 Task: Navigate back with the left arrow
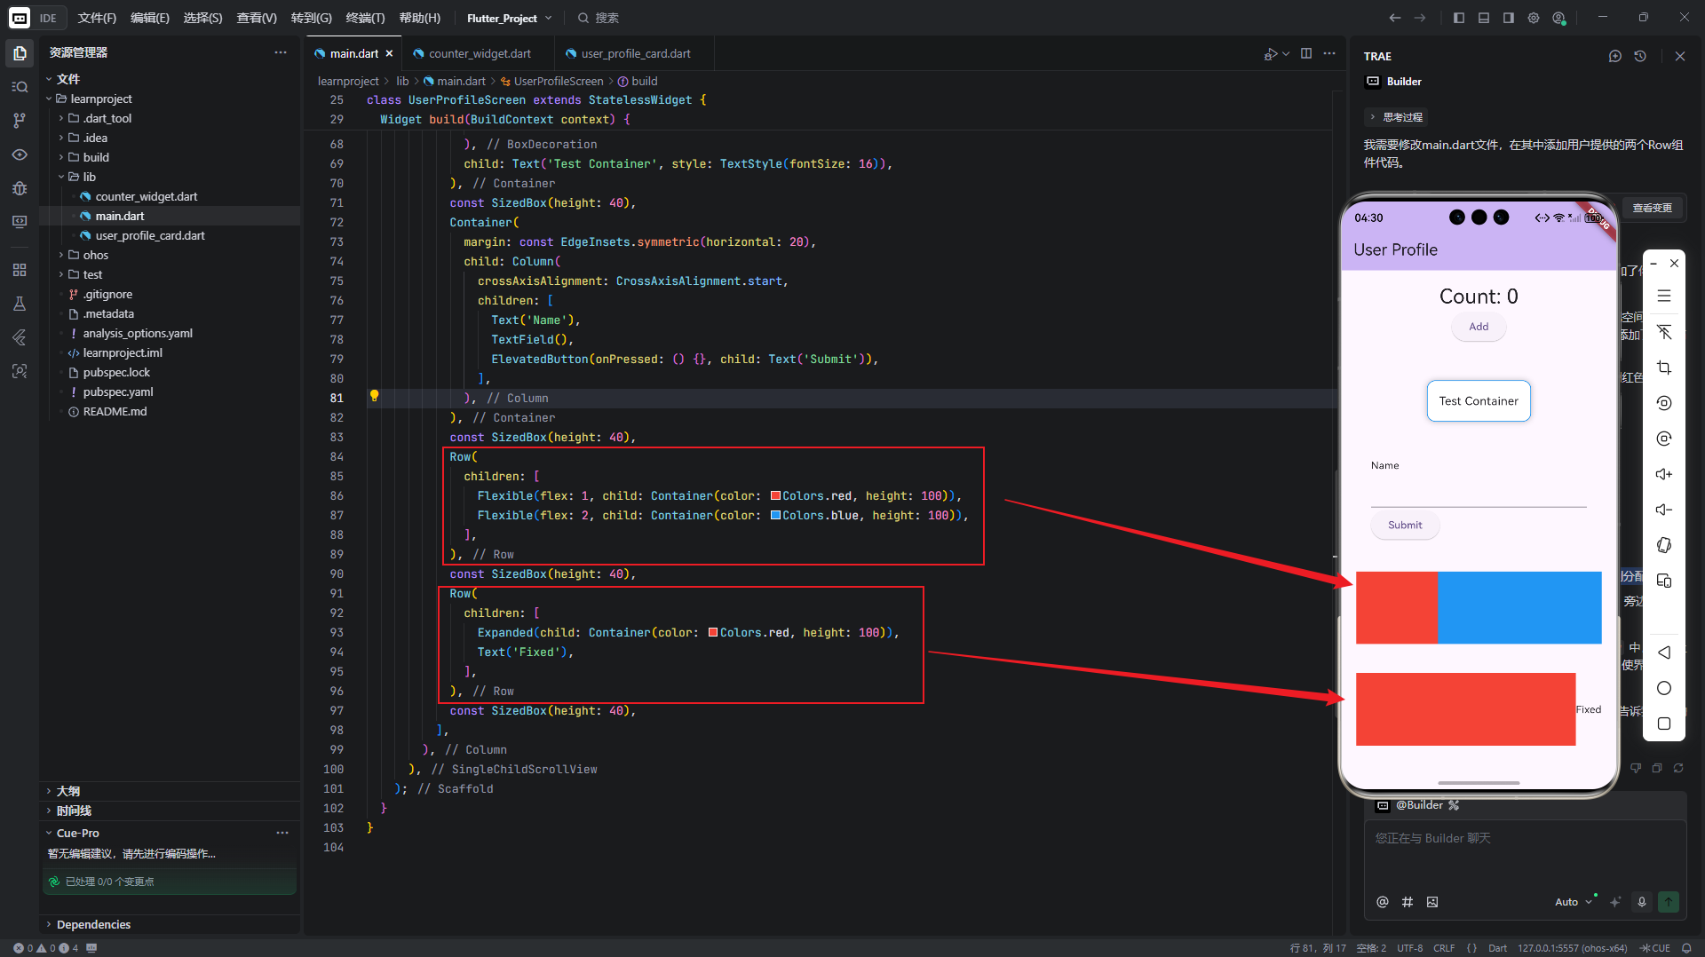tap(1395, 18)
